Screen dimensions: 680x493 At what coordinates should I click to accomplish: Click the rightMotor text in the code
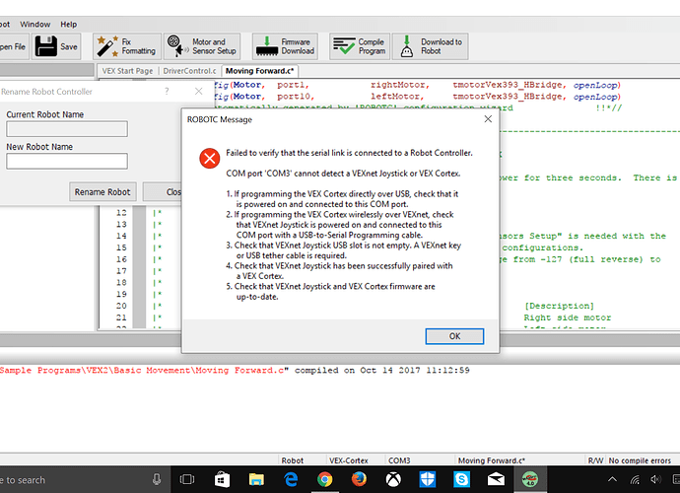coord(399,85)
